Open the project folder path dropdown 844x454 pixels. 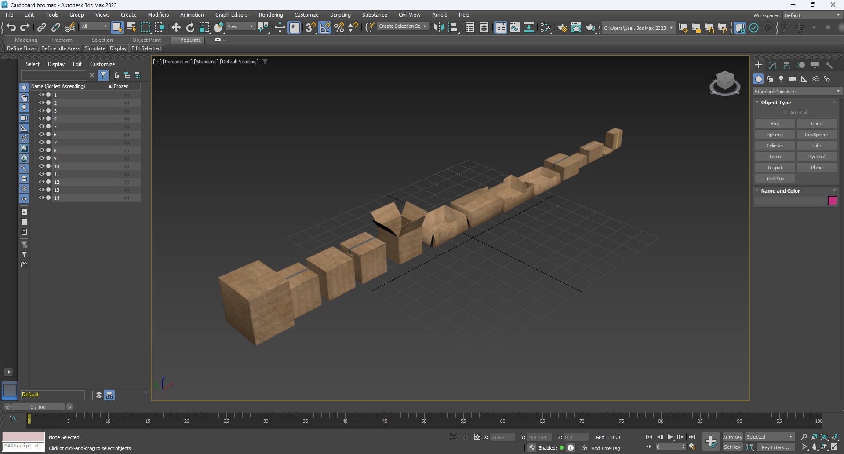click(638, 28)
